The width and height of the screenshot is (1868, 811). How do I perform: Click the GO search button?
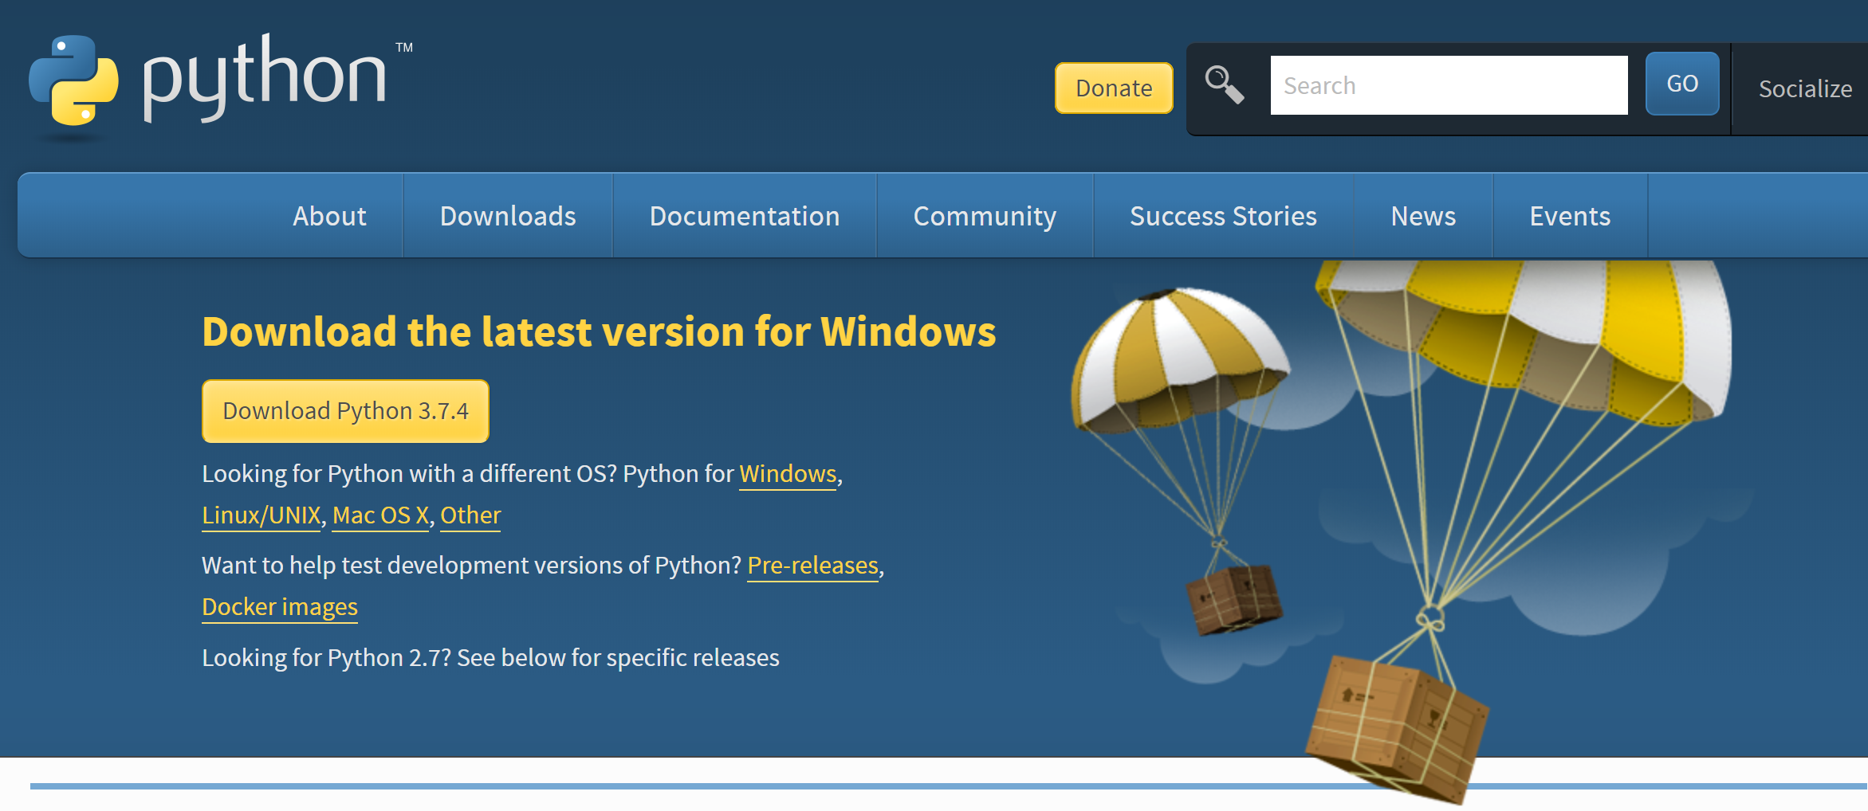[1682, 84]
